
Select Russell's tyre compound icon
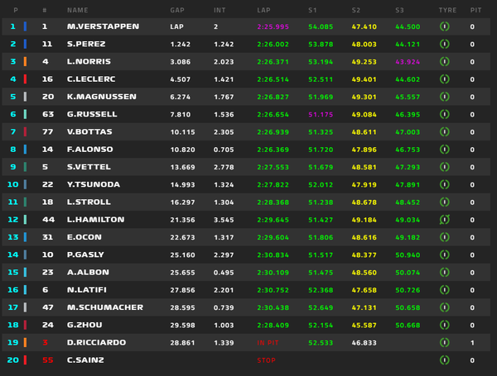444,114
